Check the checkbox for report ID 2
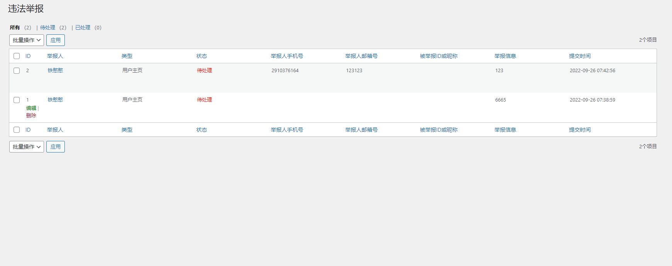This screenshot has height=266, width=672. point(17,71)
